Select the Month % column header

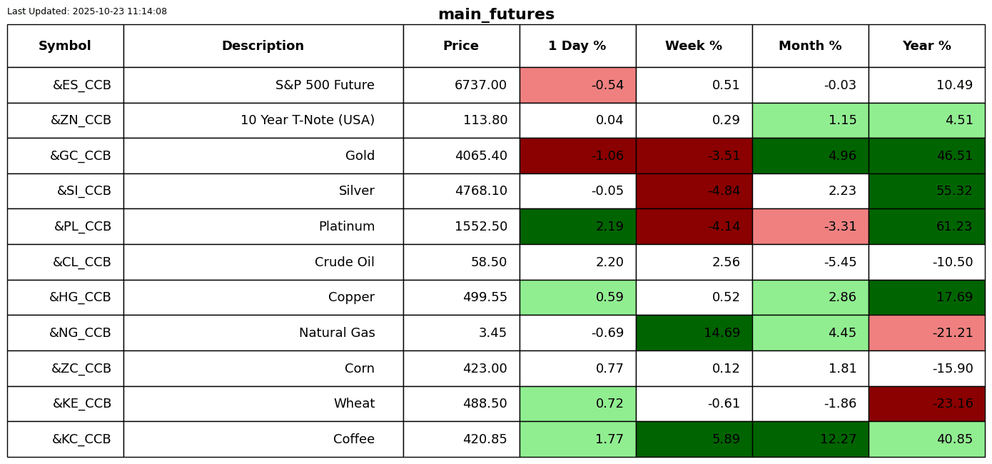pyautogui.click(x=810, y=46)
